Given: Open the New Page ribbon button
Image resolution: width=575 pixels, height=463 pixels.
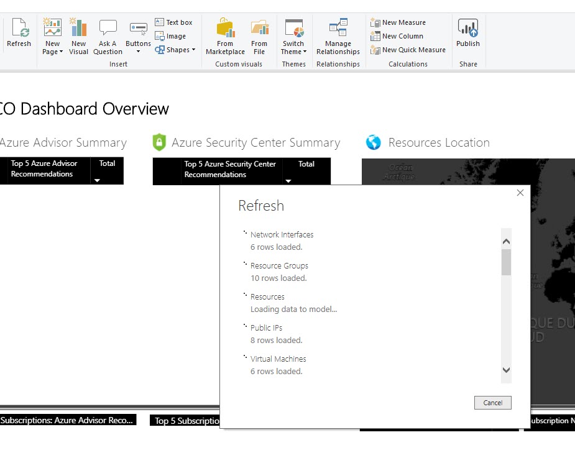Looking at the screenshot, I should pyautogui.click(x=52, y=37).
